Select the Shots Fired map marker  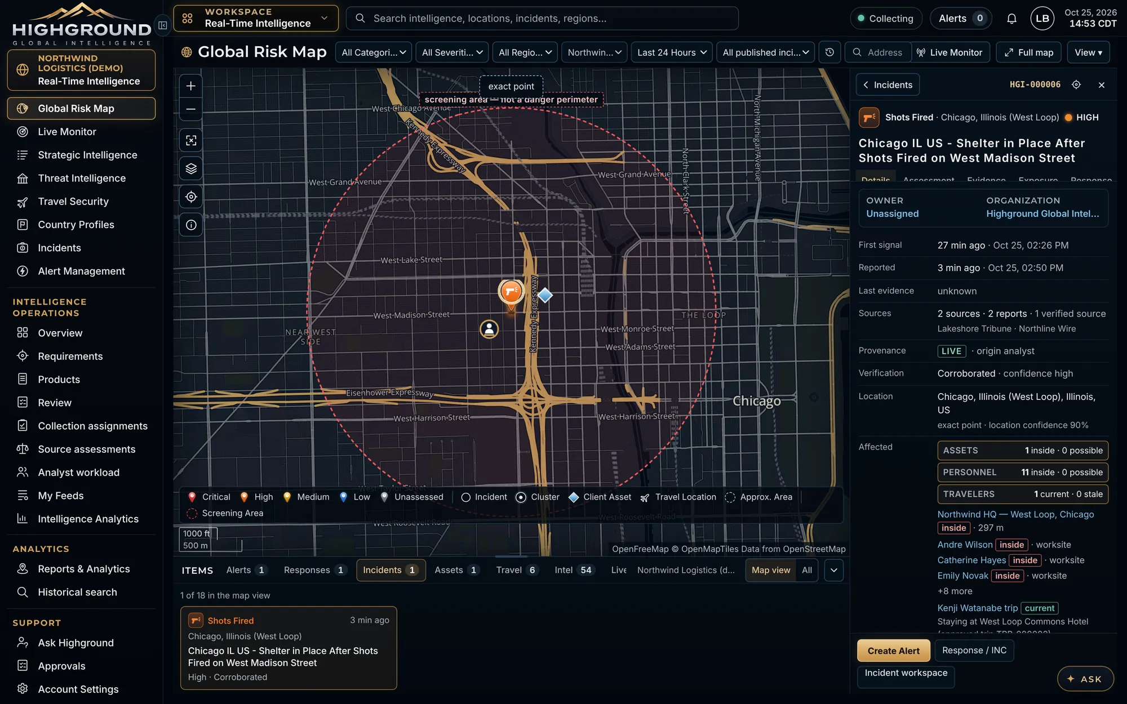pos(511,292)
